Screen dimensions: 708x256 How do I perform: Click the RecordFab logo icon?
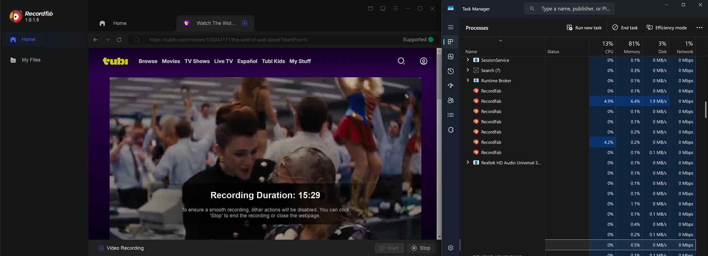point(16,16)
